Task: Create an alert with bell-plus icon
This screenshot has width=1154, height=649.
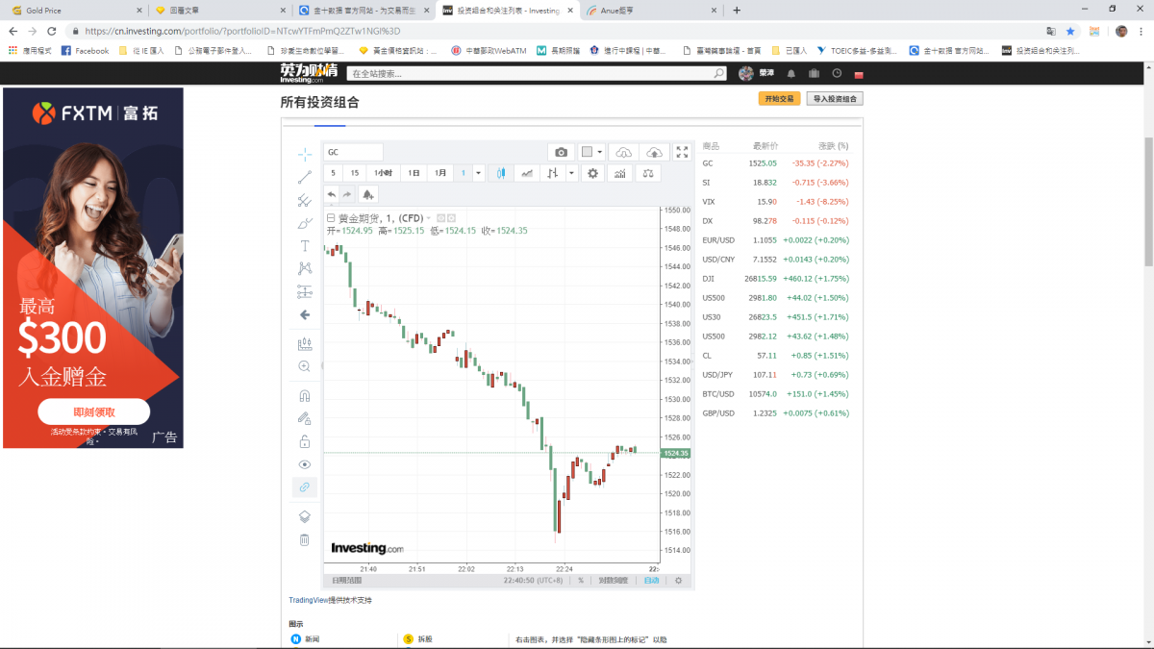Action: (367, 194)
